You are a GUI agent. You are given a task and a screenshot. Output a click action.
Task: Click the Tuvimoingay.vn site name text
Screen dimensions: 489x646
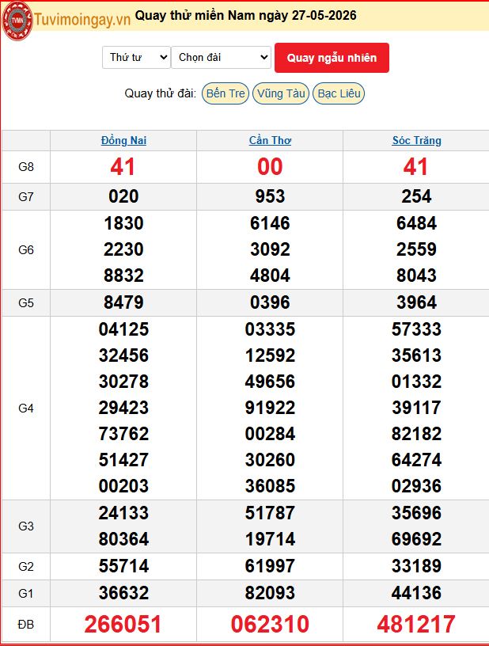point(82,19)
